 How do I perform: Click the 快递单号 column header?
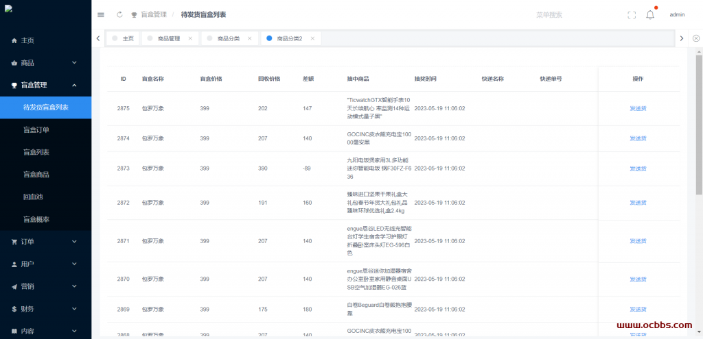tap(551, 79)
